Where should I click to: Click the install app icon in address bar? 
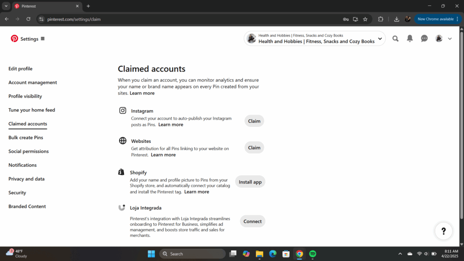coord(355,19)
